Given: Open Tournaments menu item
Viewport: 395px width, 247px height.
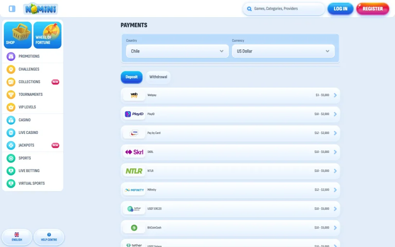Looking at the screenshot, I should point(30,94).
